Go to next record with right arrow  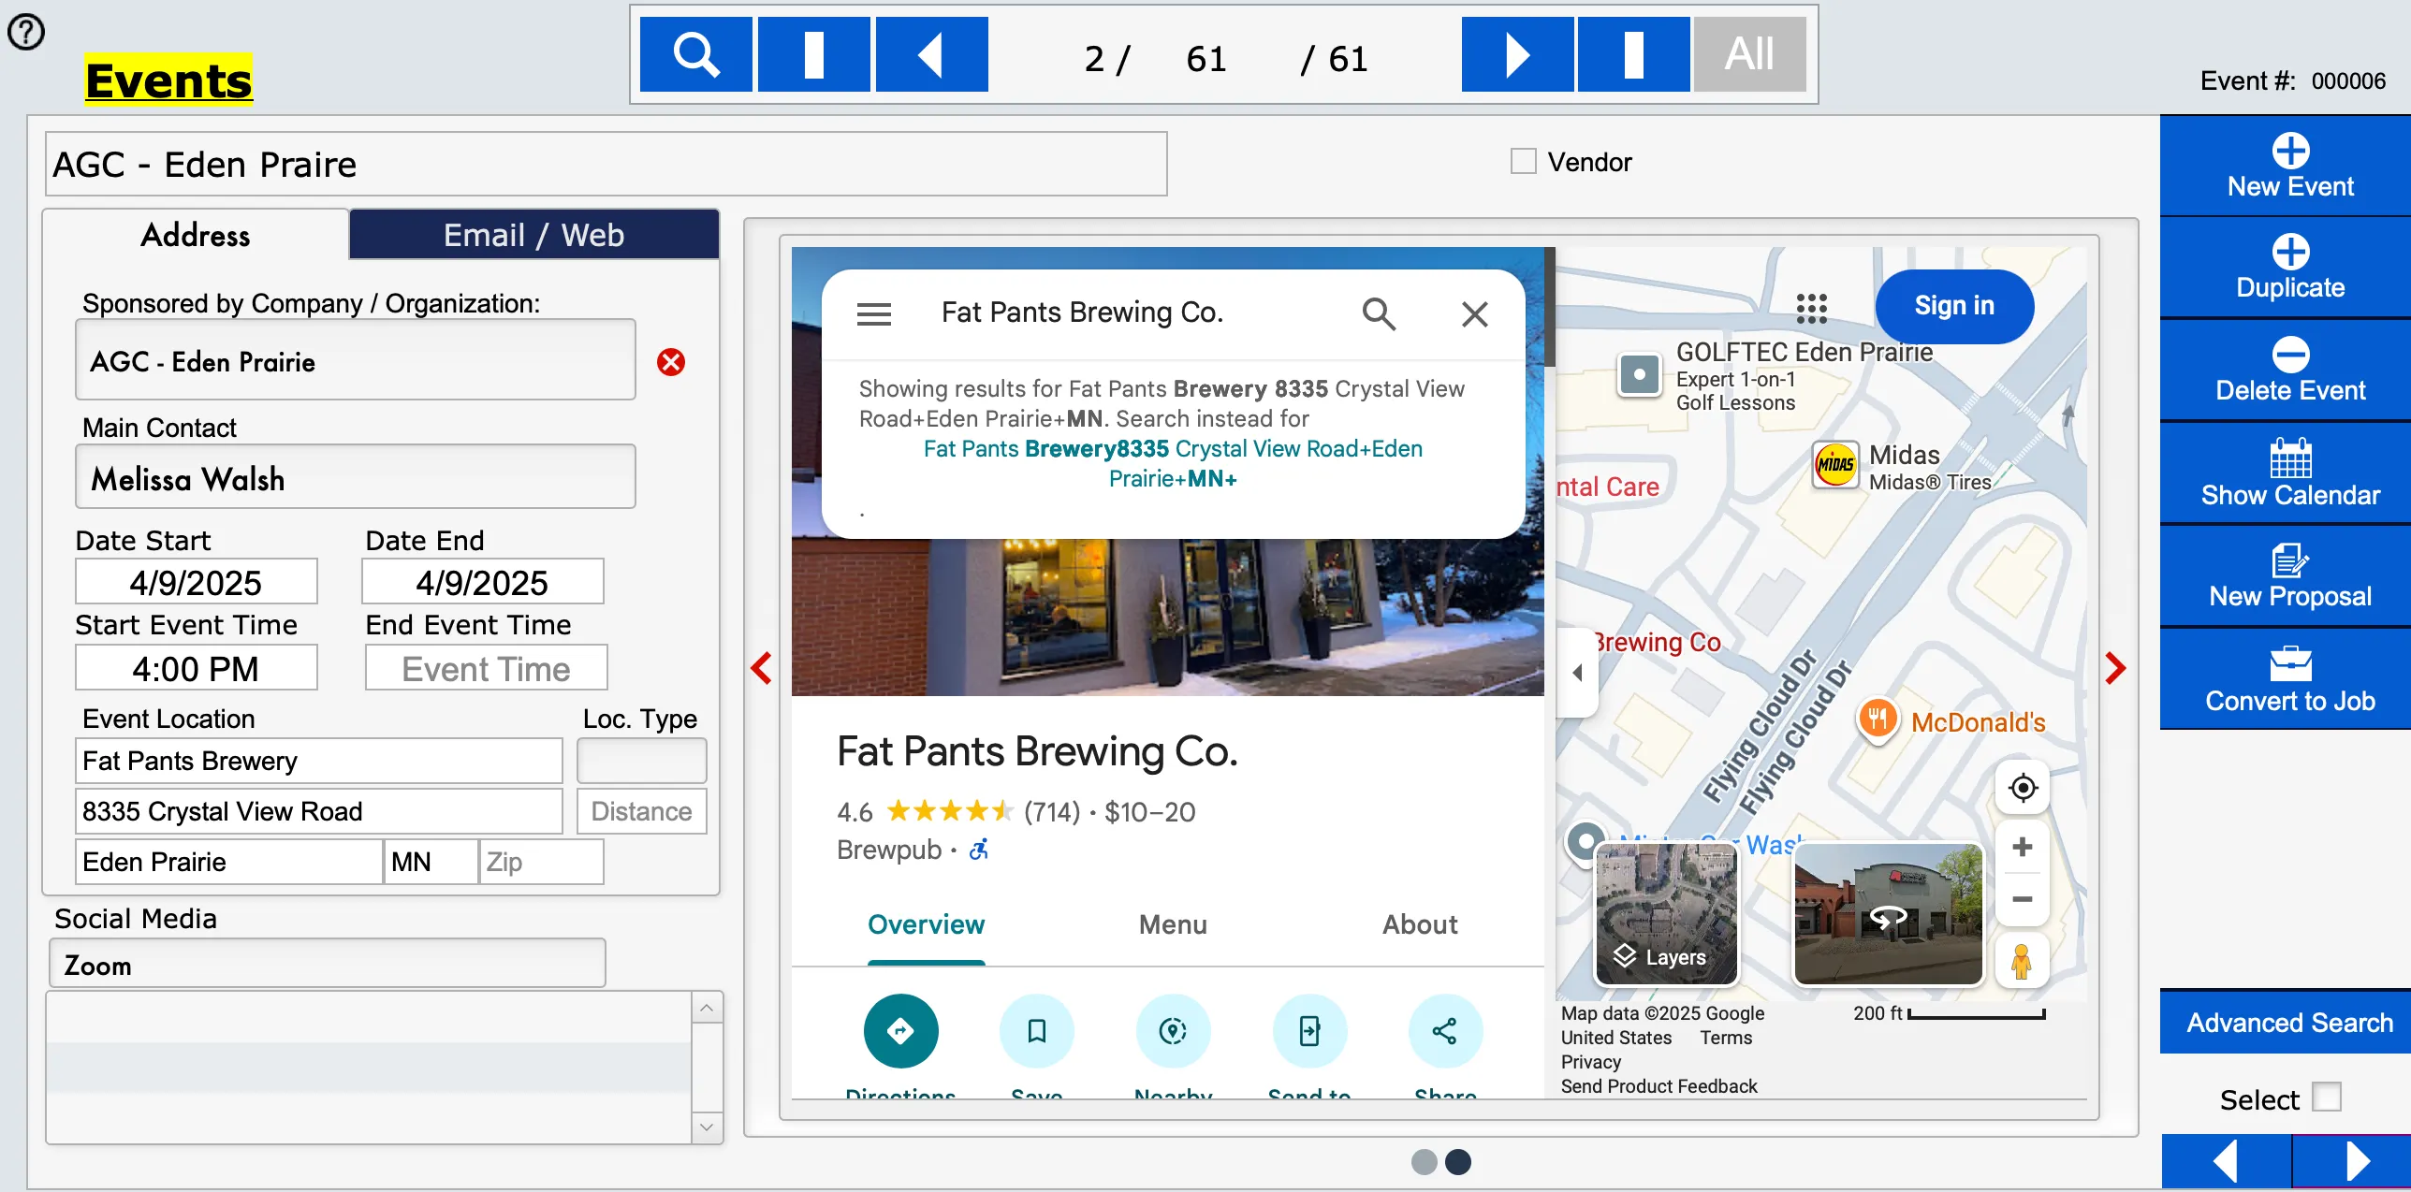(x=1517, y=54)
